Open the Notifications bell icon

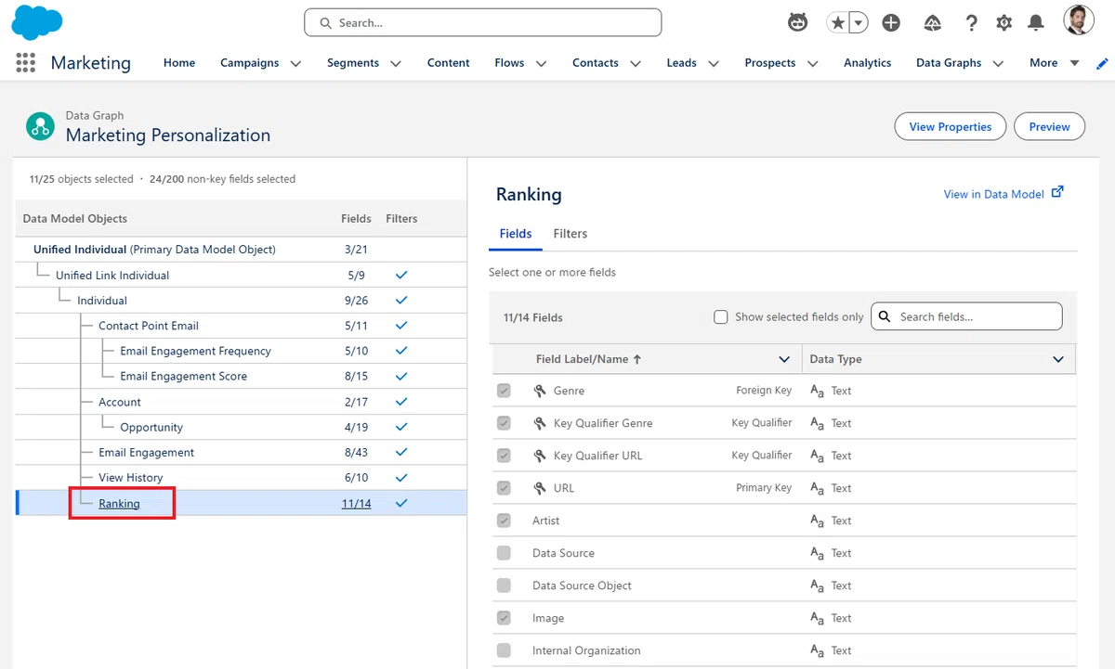(x=1035, y=23)
